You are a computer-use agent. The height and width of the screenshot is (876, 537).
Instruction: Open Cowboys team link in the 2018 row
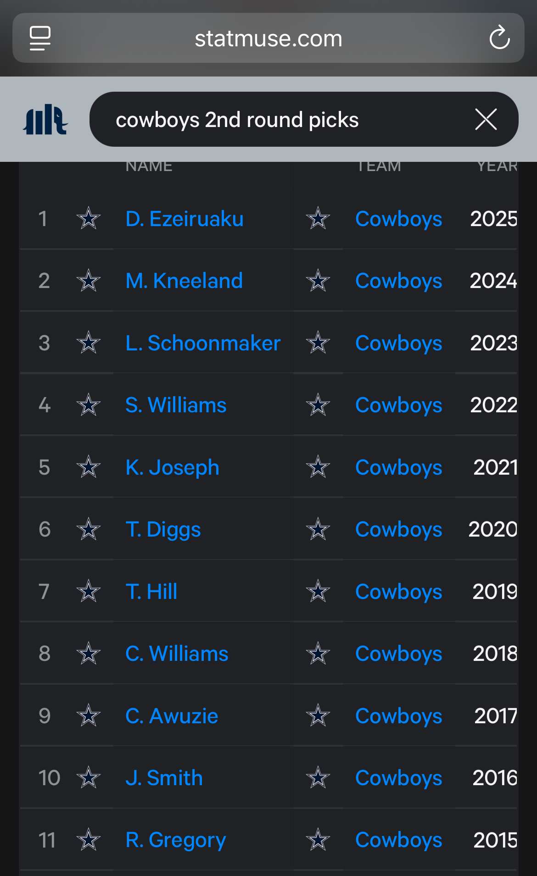click(x=398, y=654)
